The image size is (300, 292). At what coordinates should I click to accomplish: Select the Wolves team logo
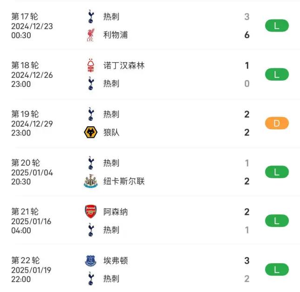[x=91, y=132]
